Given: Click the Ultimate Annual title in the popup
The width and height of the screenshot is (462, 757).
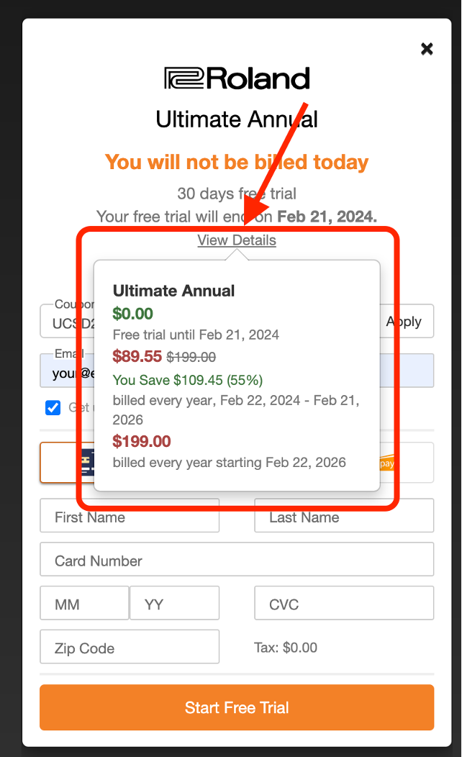Looking at the screenshot, I should coord(173,291).
